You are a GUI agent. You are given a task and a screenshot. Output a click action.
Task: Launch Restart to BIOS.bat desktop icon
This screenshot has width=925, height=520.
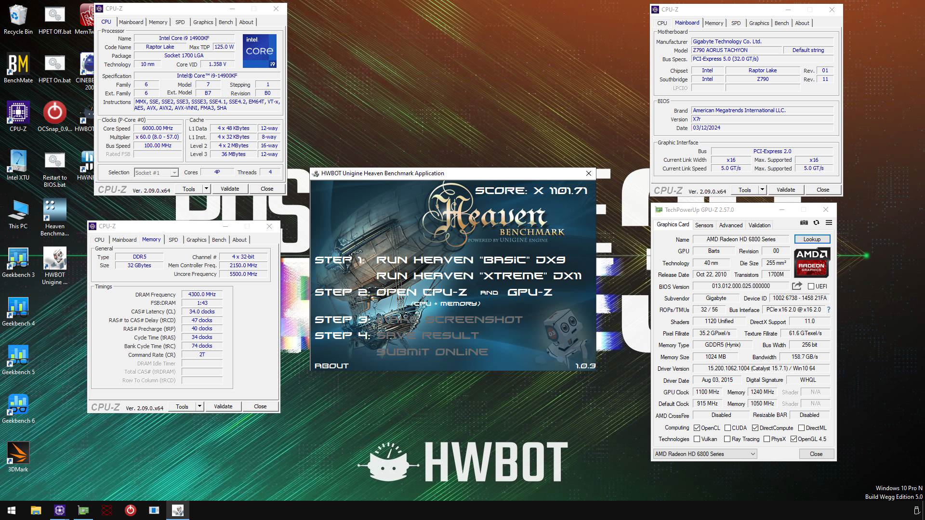[54, 169]
